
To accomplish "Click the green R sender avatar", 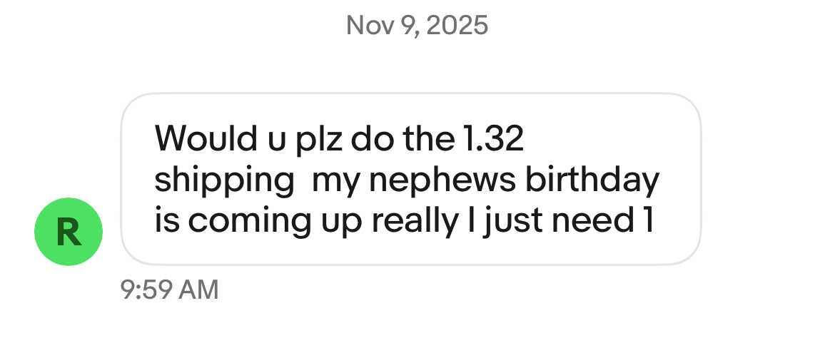I will click(69, 232).
